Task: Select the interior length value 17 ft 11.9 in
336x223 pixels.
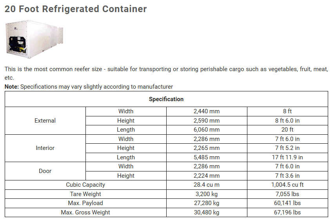Action: [287, 157]
